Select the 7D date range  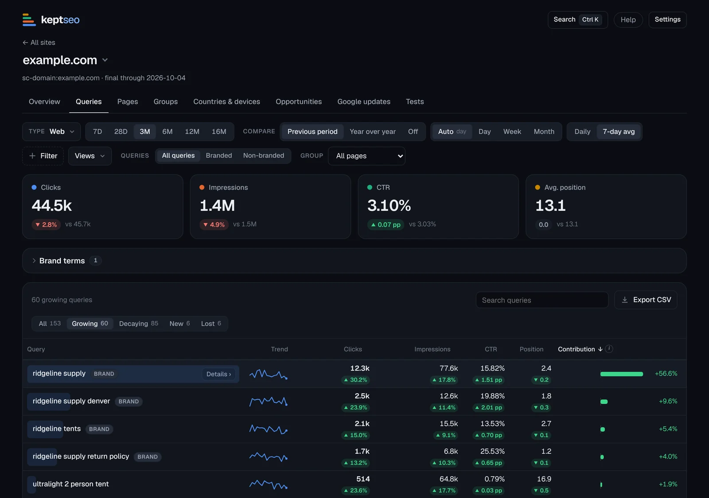point(97,131)
